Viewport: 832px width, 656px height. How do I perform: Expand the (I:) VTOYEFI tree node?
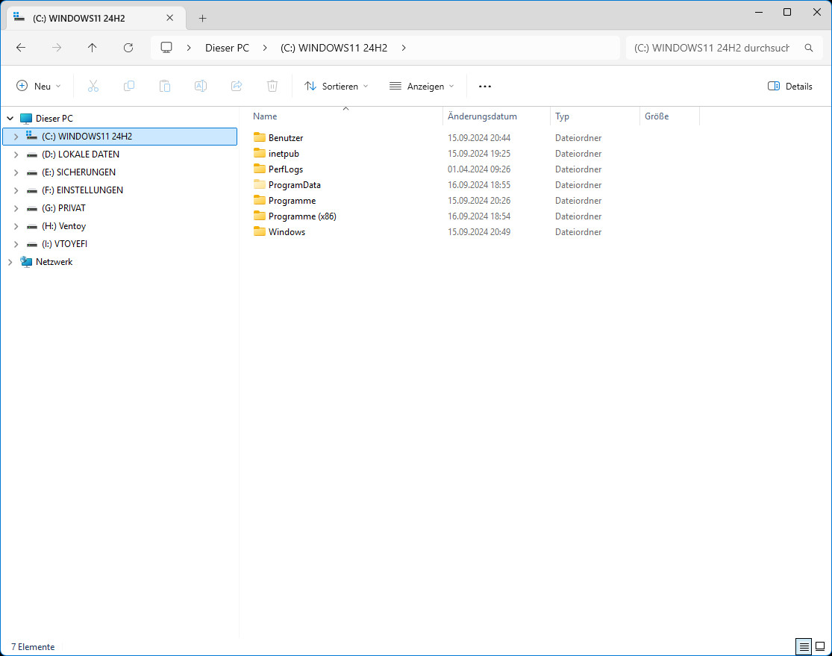16,244
